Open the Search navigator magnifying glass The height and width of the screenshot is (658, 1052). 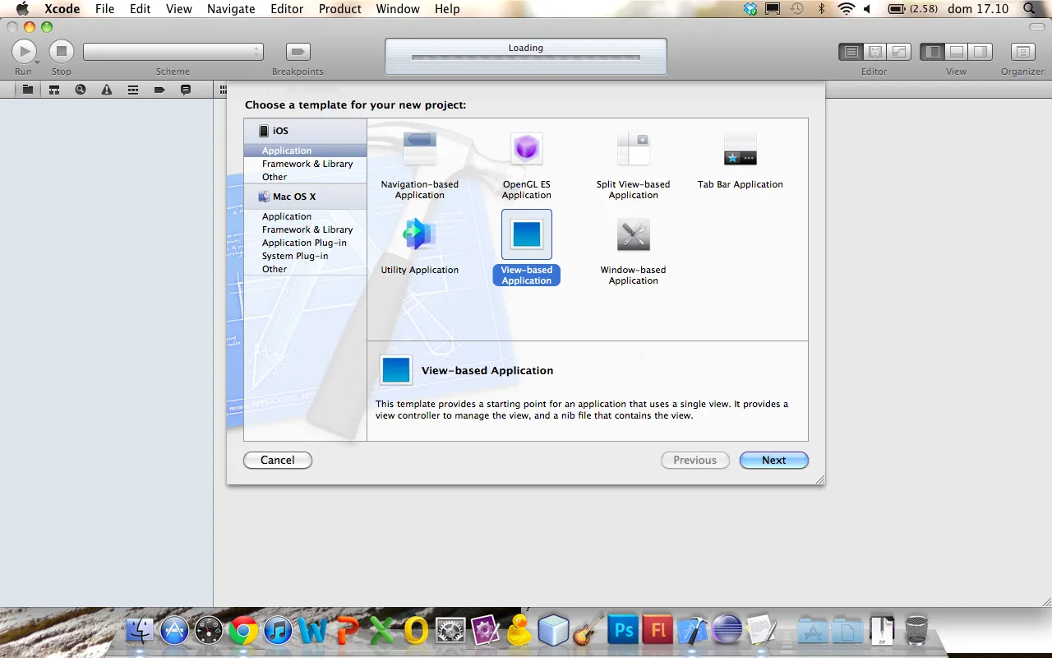pyautogui.click(x=81, y=90)
